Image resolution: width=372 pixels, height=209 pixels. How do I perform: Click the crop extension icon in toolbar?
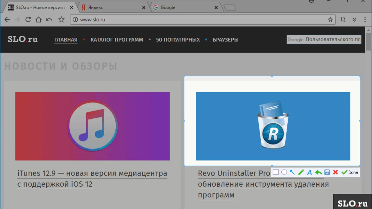(343, 20)
